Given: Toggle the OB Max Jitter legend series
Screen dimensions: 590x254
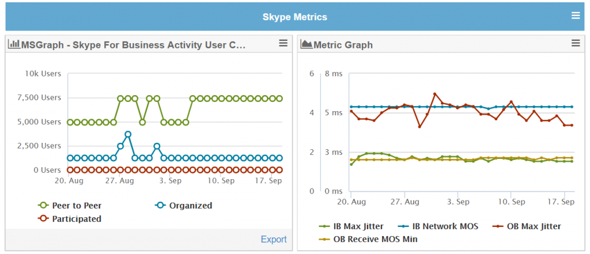Looking at the screenshot, I should (527, 226).
